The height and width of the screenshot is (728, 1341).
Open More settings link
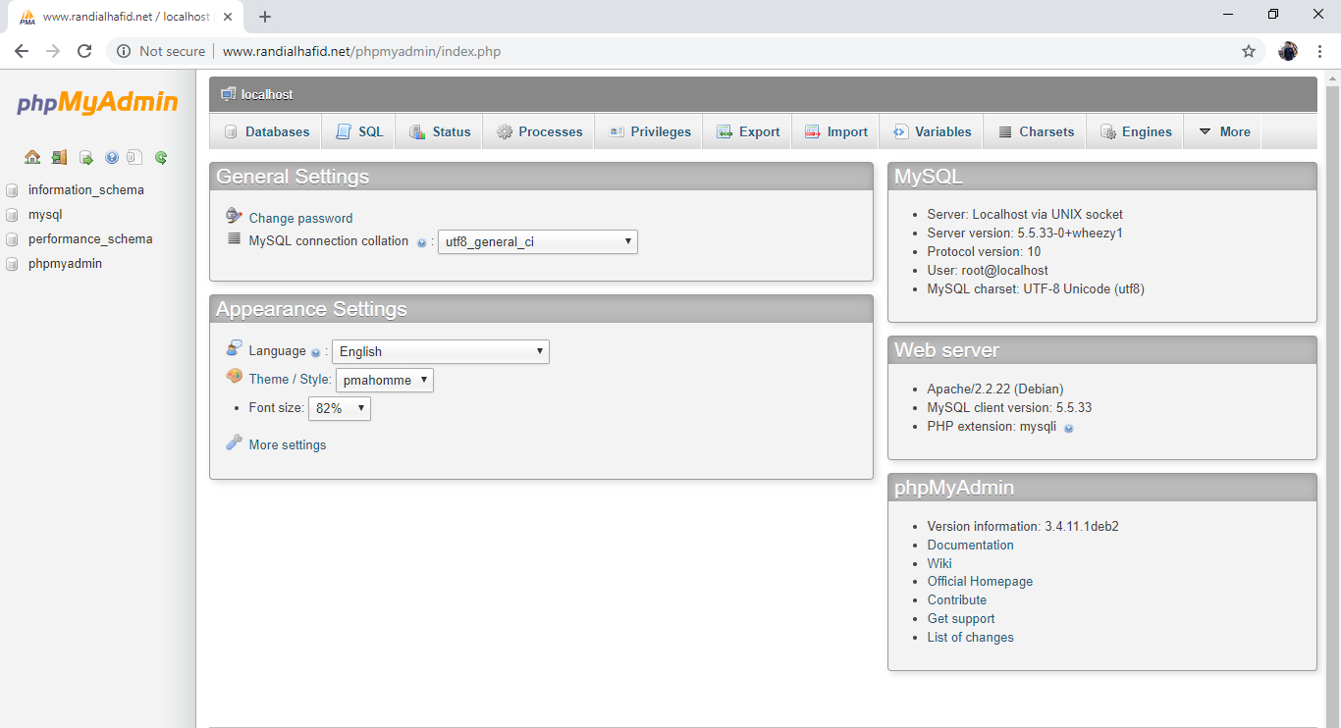[x=288, y=444]
